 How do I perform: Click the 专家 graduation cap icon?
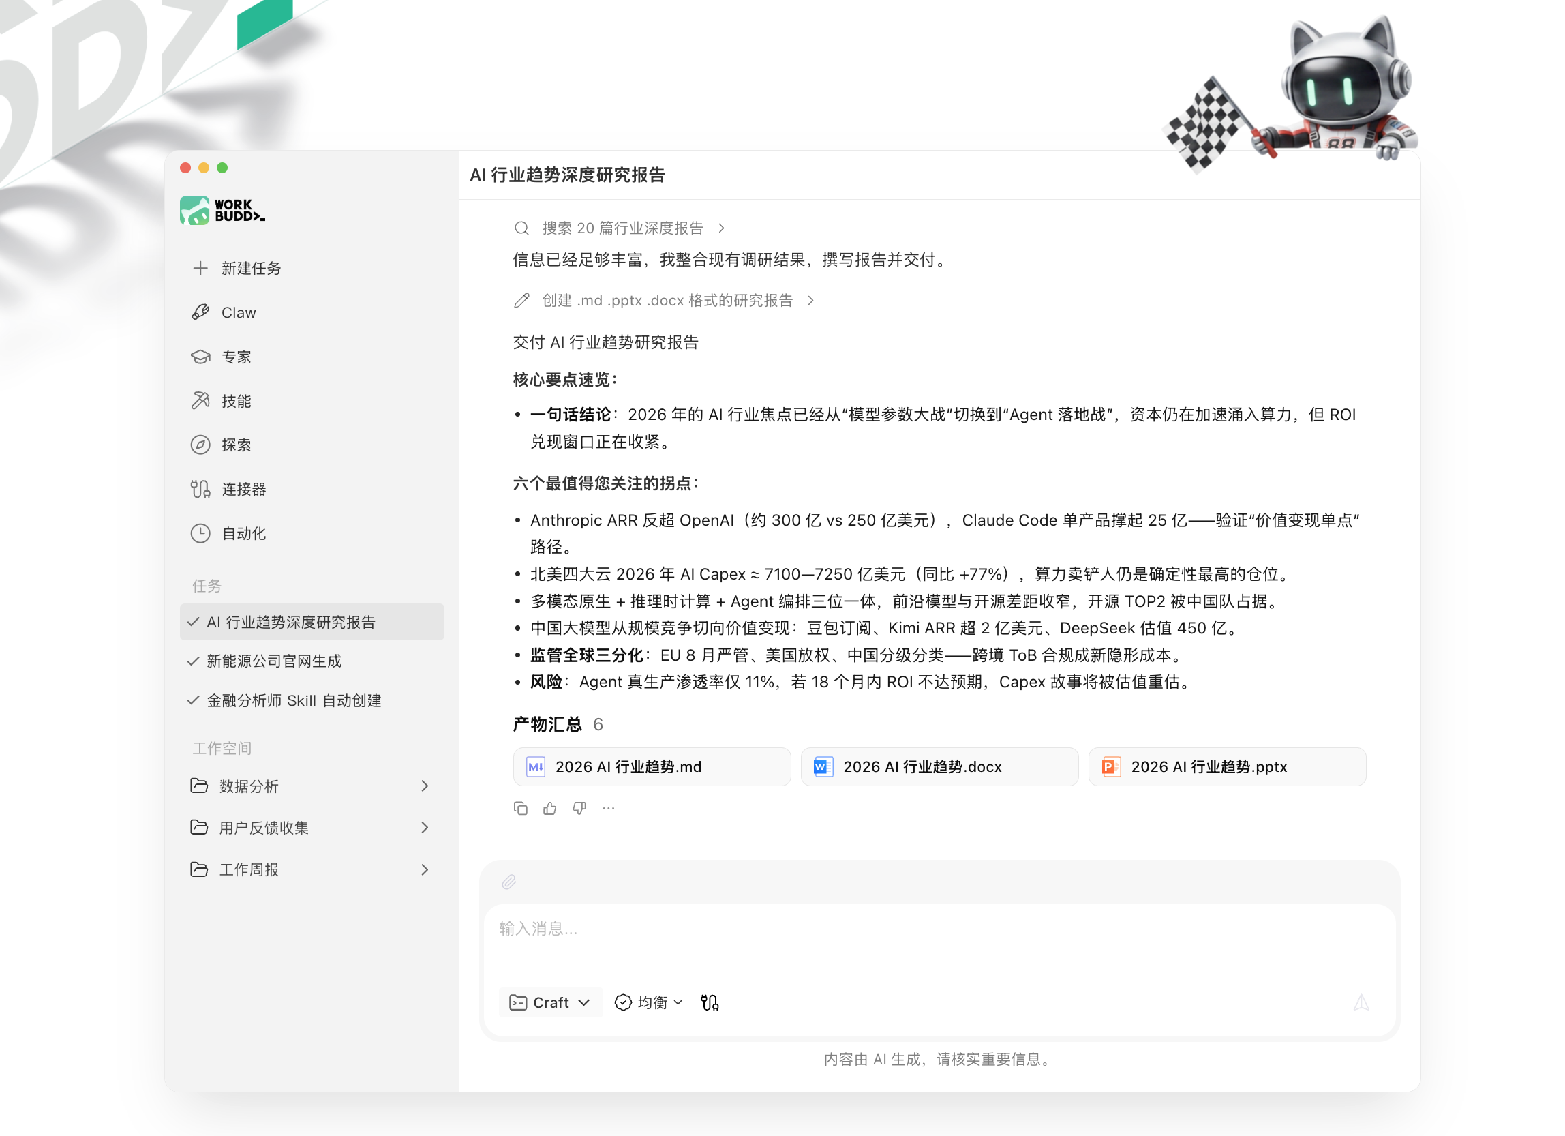click(200, 356)
